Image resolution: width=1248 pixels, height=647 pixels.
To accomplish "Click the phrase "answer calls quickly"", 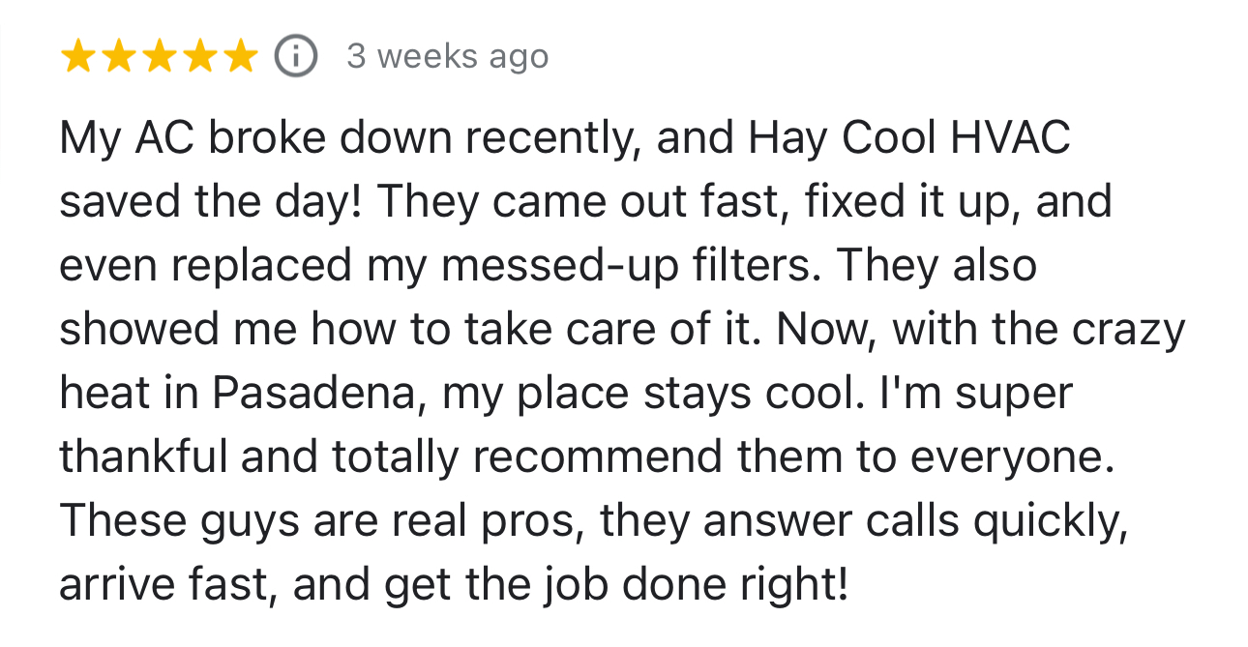I will (915, 521).
